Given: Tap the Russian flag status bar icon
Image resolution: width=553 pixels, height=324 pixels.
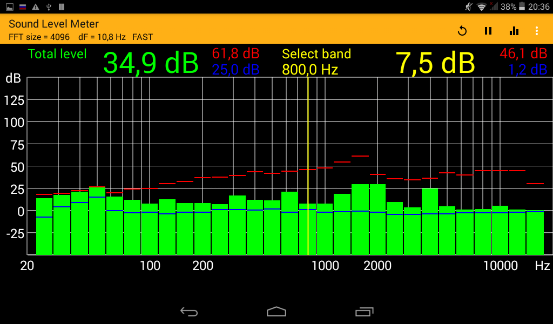Looking at the screenshot, I should 23,6.
